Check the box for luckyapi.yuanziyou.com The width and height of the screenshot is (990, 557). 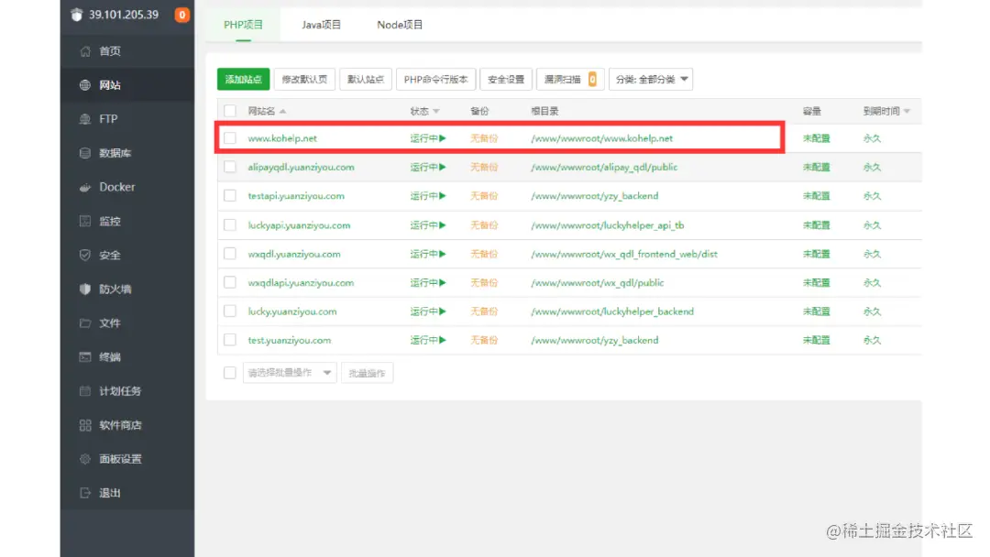pyautogui.click(x=230, y=225)
